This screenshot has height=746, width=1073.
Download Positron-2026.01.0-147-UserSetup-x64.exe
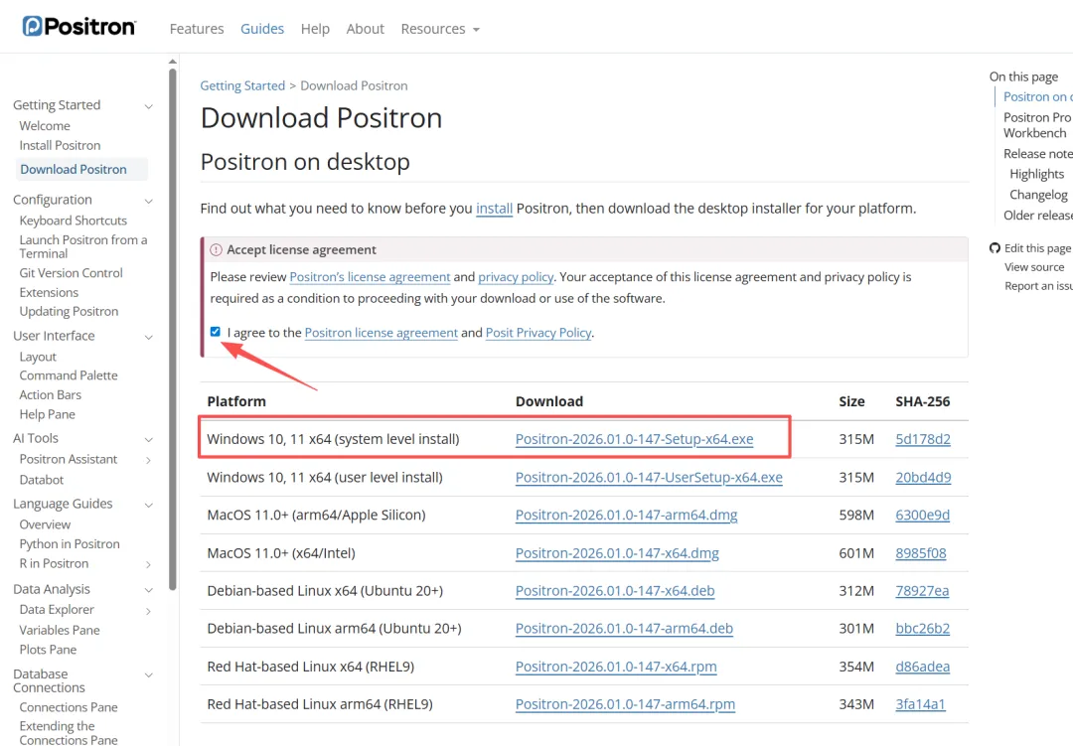point(649,477)
